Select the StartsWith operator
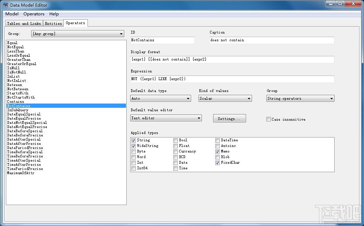The image size is (364, 226). click(18, 93)
